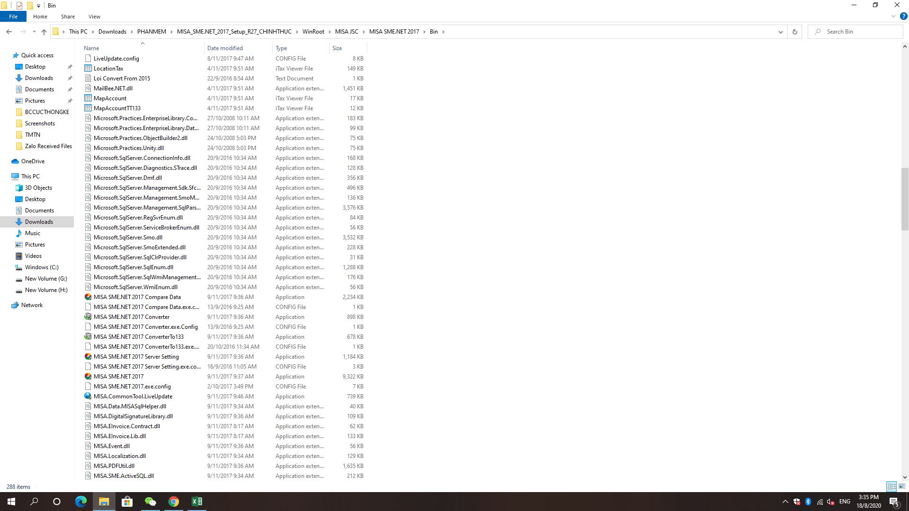Viewport: 909px width, 511px height.
Task: Select LiveUpdate.config file
Action: (x=116, y=59)
